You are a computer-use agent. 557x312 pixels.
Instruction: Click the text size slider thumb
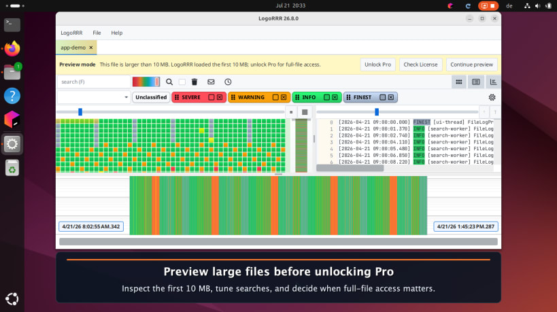[x=377, y=112]
